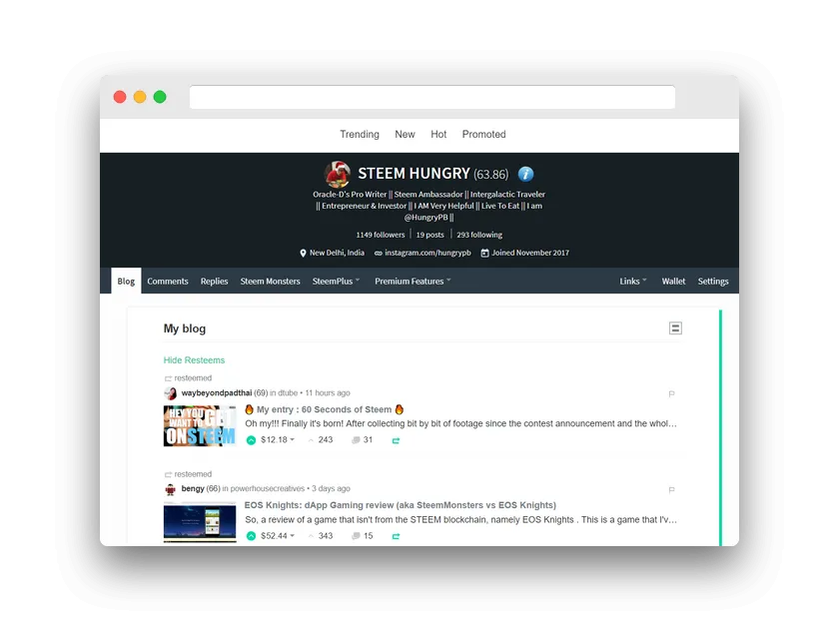Click the green maximize window button

click(x=160, y=97)
